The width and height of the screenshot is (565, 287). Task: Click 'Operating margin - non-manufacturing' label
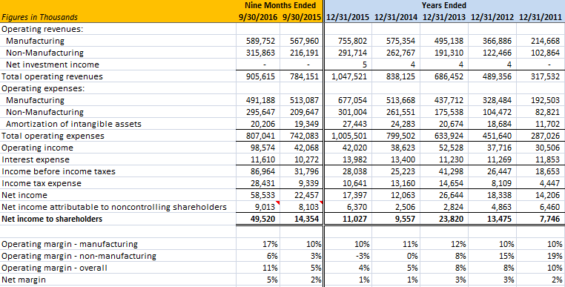pos(79,256)
